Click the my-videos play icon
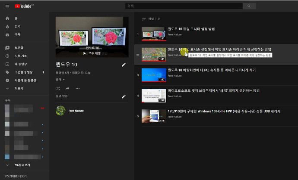Viewport: 298px width, 180px height. (x=7, y=64)
